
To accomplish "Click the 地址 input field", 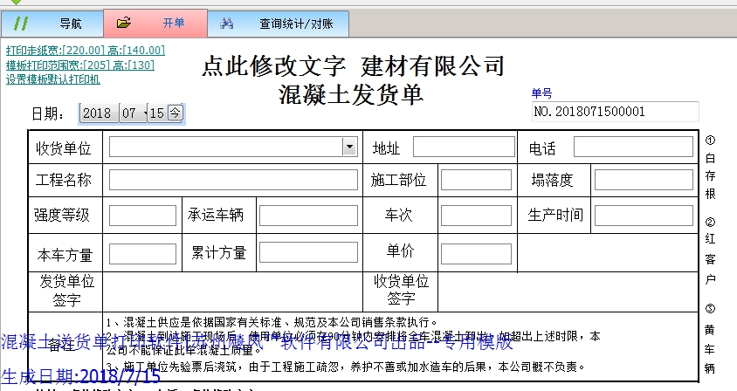I will pos(464,147).
